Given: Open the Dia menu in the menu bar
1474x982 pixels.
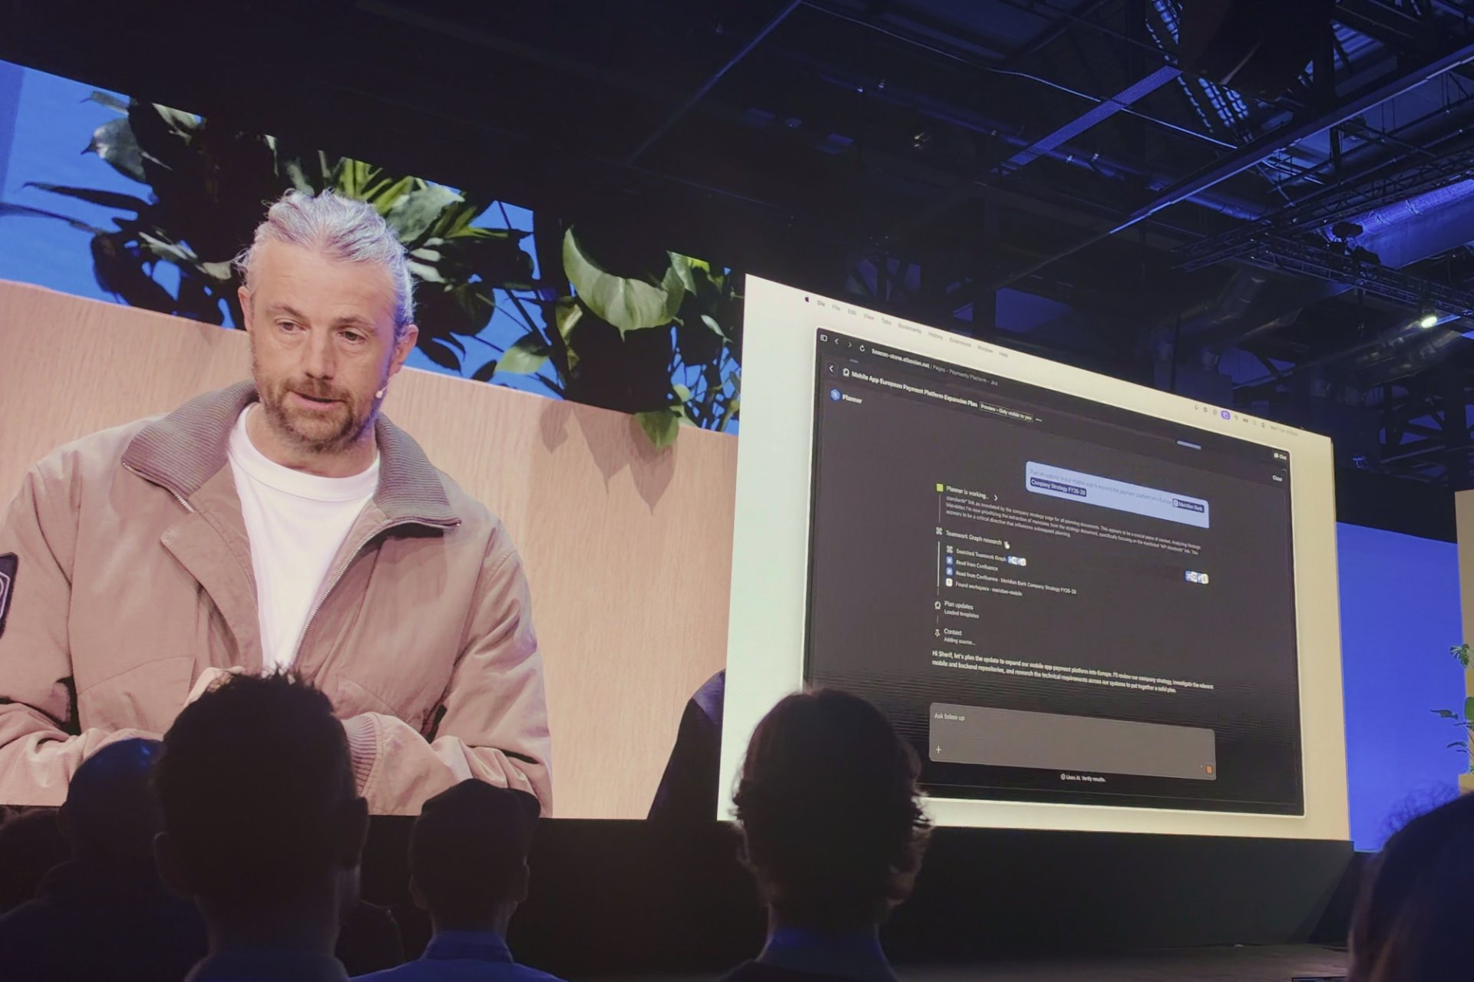Looking at the screenshot, I should click(821, 304).
